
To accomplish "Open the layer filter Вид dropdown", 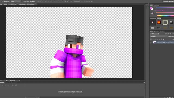I will tap(154, 34).
